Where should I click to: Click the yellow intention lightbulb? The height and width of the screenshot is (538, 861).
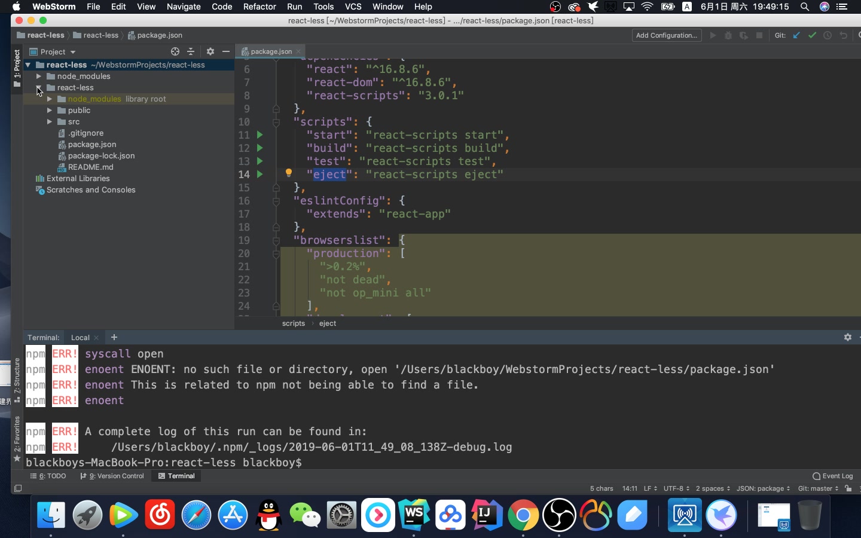pos(288,173)
